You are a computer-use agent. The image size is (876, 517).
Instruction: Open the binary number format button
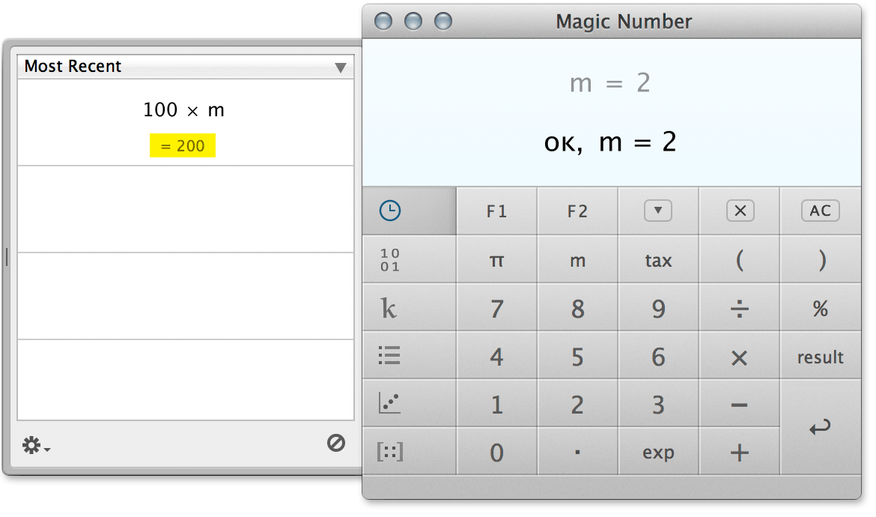[410, 260]
